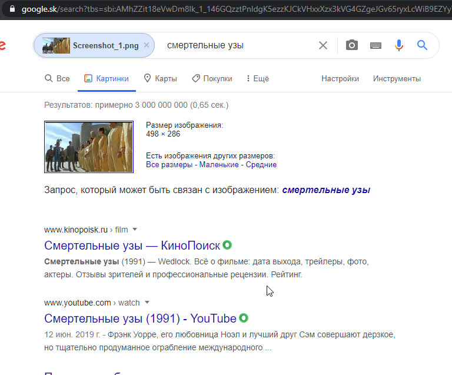Open the Настройки settings menu
452x375 pixels.
(x=340, y=78)
